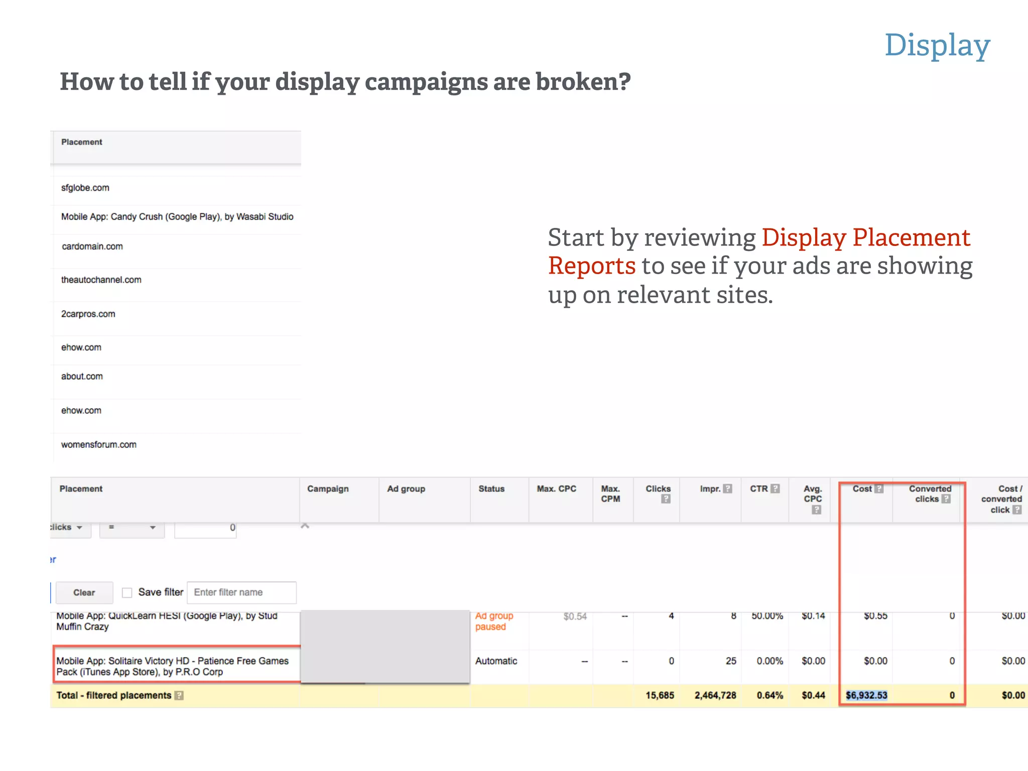Viewport: 1028px width, 771px height.
Task: Collapse the filter panel with the caret
Action: [305, 526]
